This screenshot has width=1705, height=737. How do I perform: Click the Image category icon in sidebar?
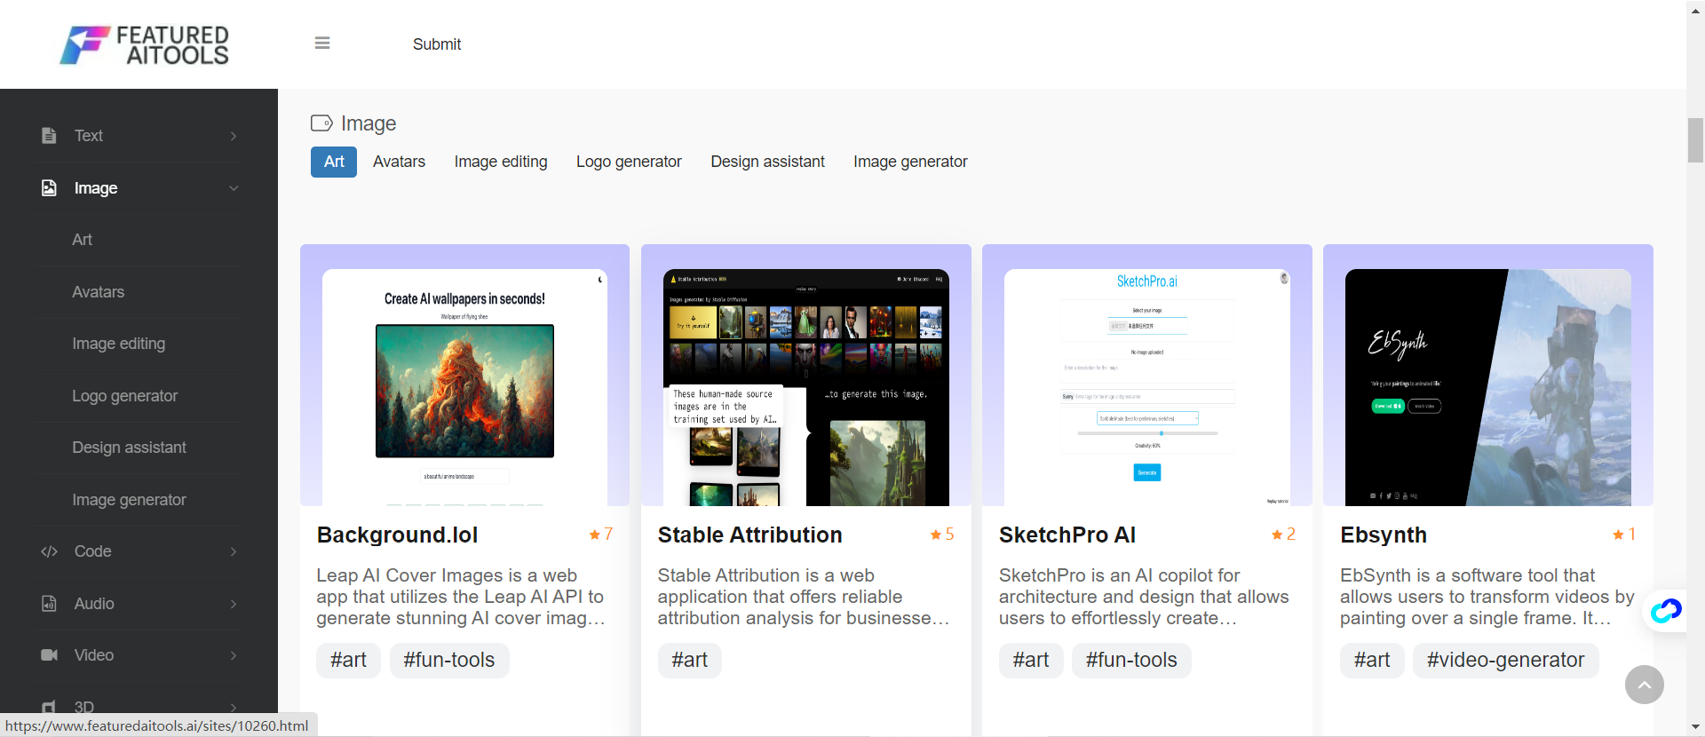(49, 188)
